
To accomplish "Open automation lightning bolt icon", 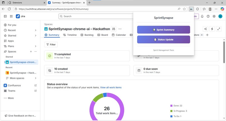I will (212, 29).
